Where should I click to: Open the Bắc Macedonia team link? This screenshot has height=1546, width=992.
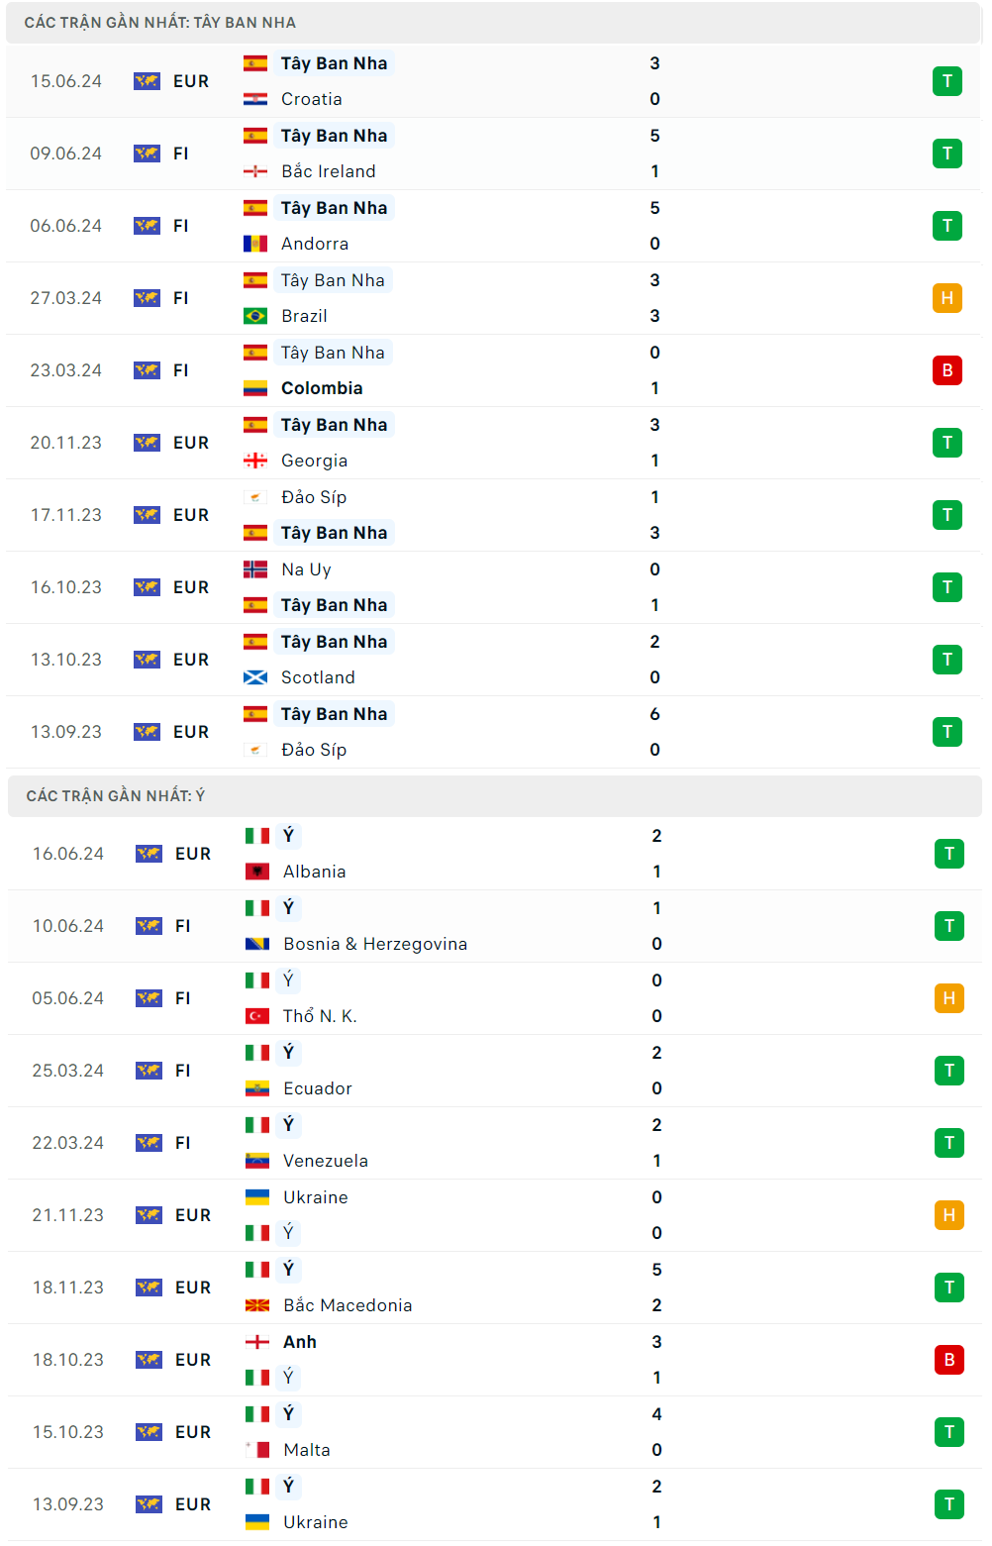pyautogui.click(x=347, y=1305)
